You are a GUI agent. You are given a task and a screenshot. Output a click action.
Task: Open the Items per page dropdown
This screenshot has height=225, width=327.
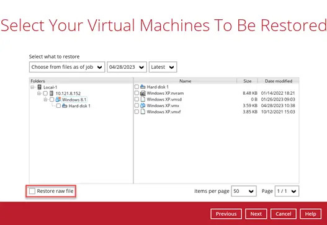[244, 191]
